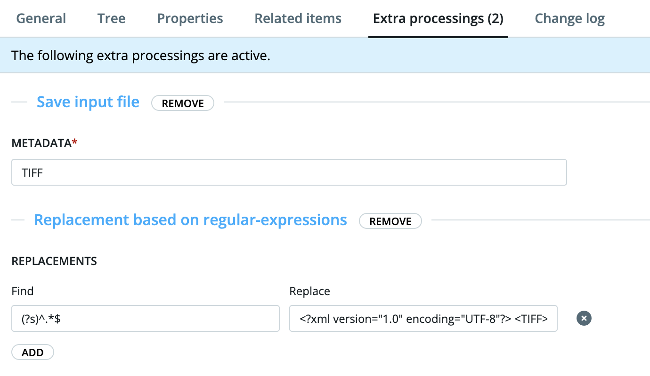Go to the Properties tab

[x=190, y=19]
